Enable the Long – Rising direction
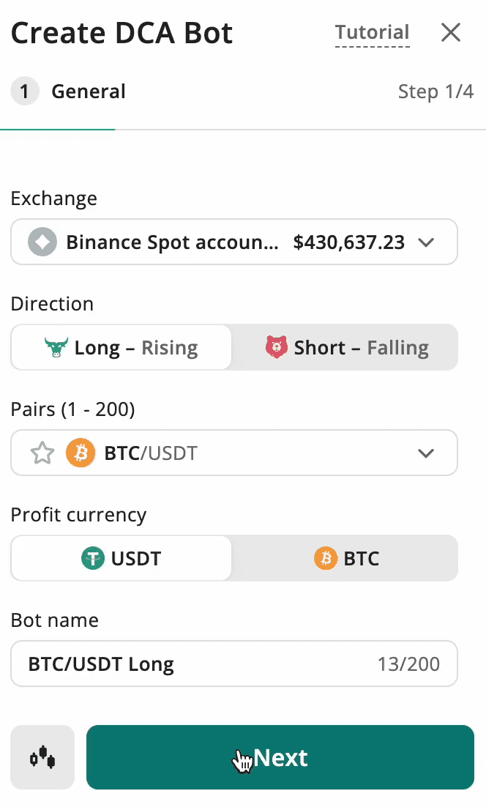The image size is (486, 810). tap(121, 346)
